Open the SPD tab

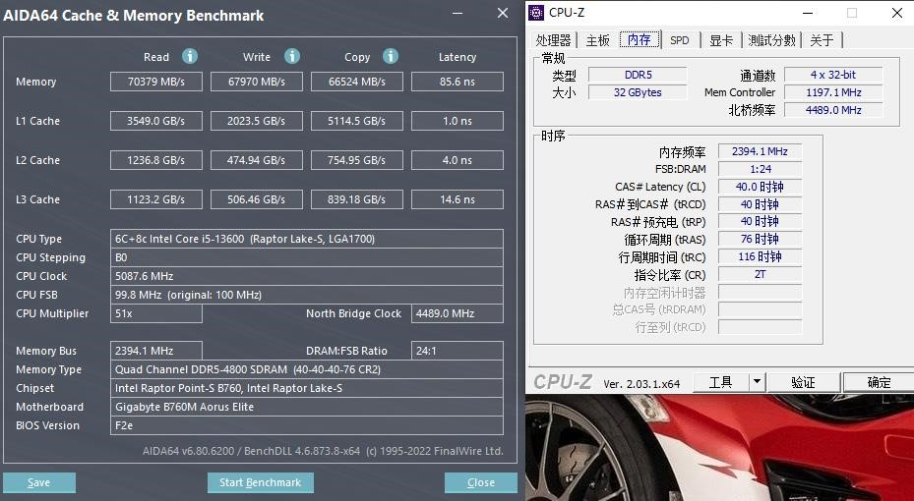coord(680,40)
